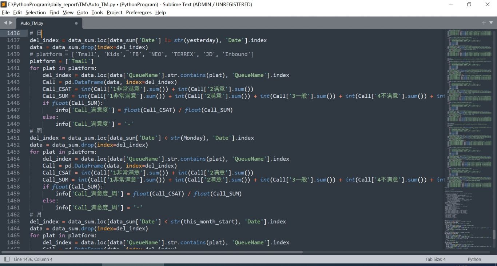Click 'for plat in platform:' on line 1453
Screen dimensions: 497x266
point(63,152)
